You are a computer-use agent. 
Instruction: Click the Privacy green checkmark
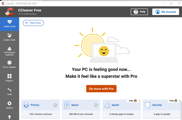tap(55, 105)
